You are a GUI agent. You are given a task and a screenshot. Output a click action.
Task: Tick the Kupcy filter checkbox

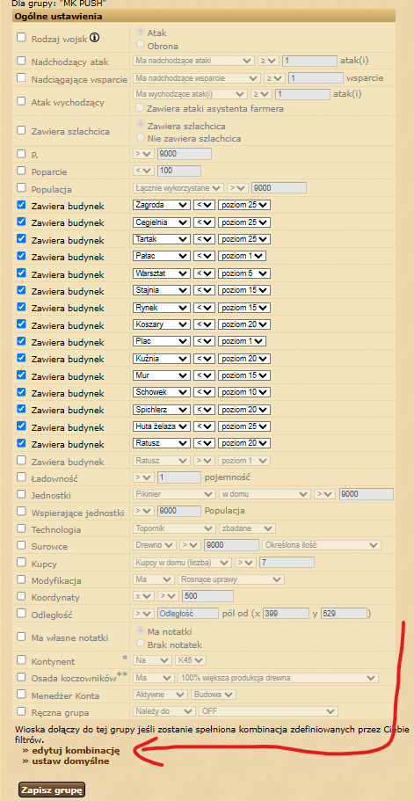[21, 563]
